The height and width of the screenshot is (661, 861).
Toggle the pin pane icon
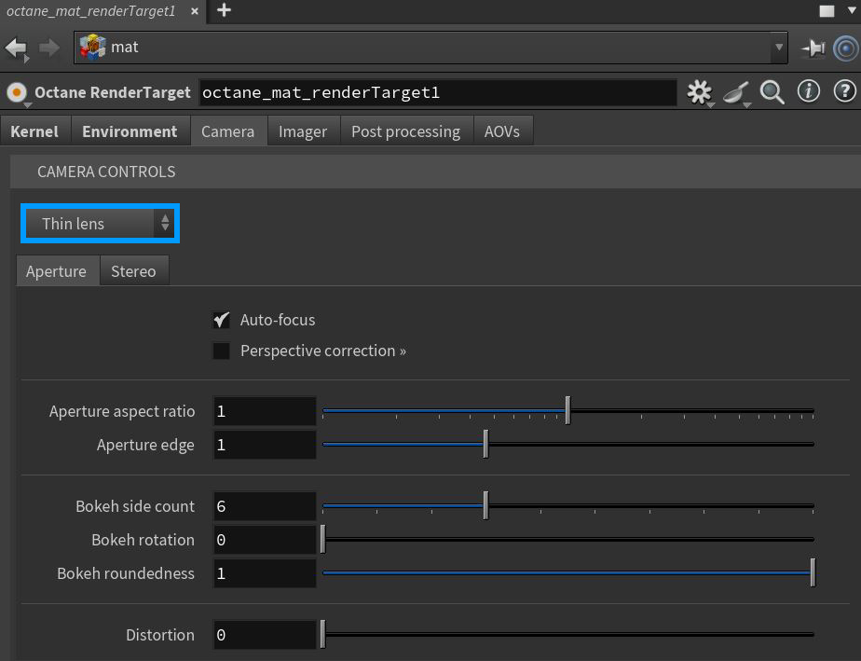[x=813, y=47]
